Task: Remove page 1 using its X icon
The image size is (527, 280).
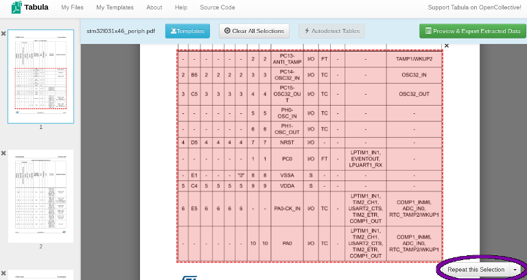Action: click(3, 34)
